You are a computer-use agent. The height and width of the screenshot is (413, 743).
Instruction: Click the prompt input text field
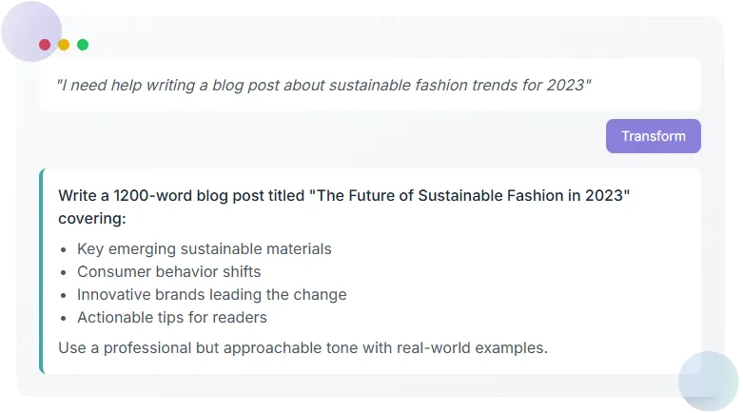click(369, 85)
